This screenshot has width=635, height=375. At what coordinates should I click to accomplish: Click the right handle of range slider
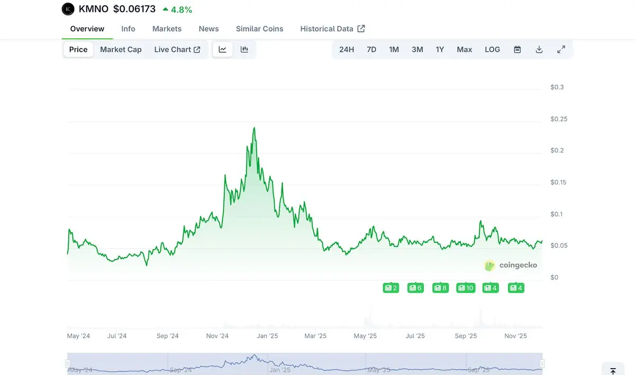tap(542, 363)
